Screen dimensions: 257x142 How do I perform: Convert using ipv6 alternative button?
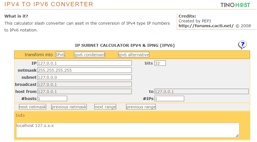click(133, 55)
